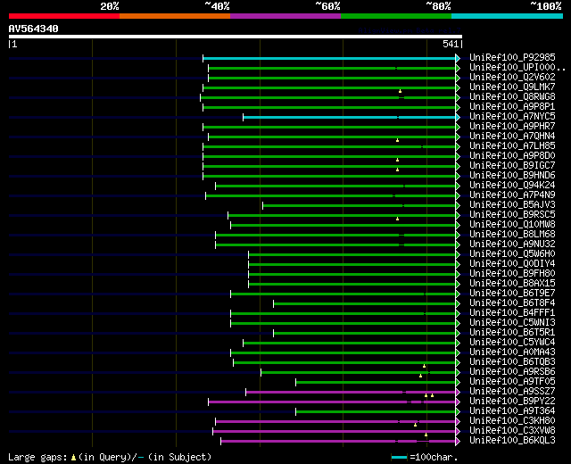Click the UniRef100_A9P8P1 label
The image size is (571, 464).
(512, 106)
